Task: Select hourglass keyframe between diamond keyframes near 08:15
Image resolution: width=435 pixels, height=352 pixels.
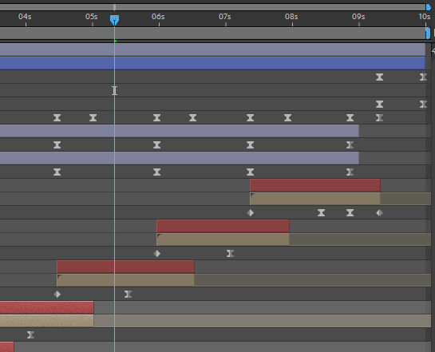Action: (x=321, y=213)
